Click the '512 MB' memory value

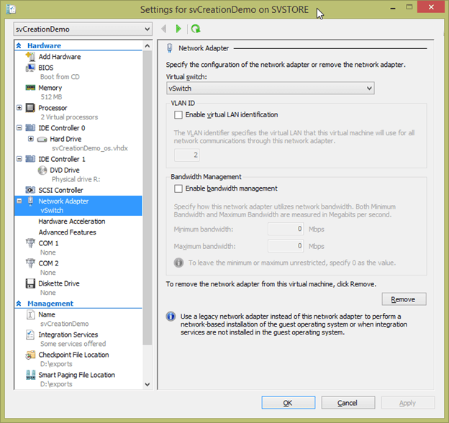(51, 96)
